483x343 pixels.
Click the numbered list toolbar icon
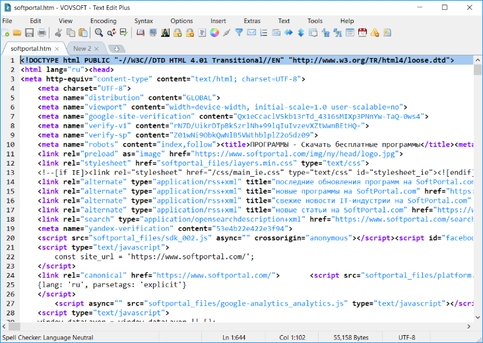pyautogui.click(x=264, y=32)
